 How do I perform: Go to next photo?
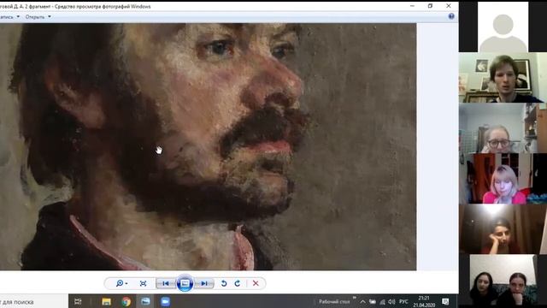pyautogui.click(x=204, y=283)
